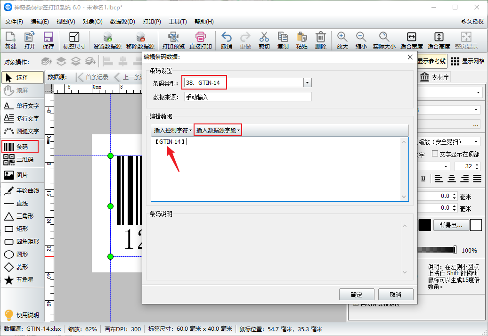488x336 pixels.
Task: Click the 保存 save icon
Action: pyautogui.click(x=48, y=41)
